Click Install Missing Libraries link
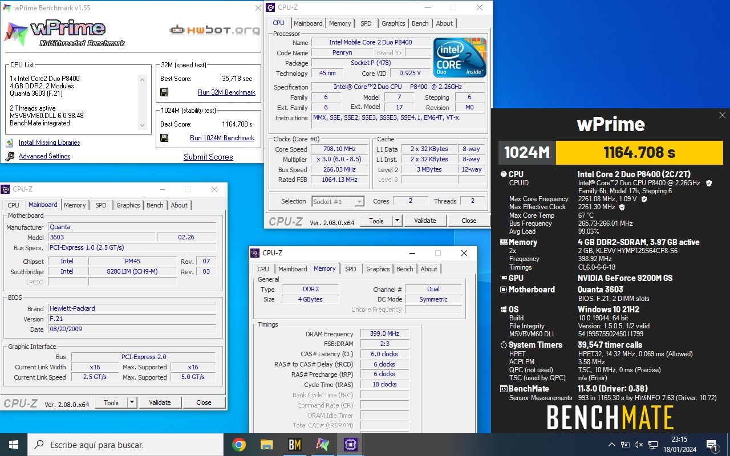Image resolution: width=730 pixels, height=456 pixels. click(x=49, y=142)
